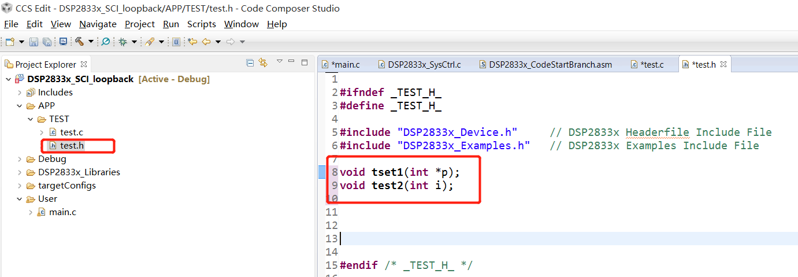The image size is (798, 277).
Task: Click the Toggle Block Selection icon
Action: [x=176, y=42]
